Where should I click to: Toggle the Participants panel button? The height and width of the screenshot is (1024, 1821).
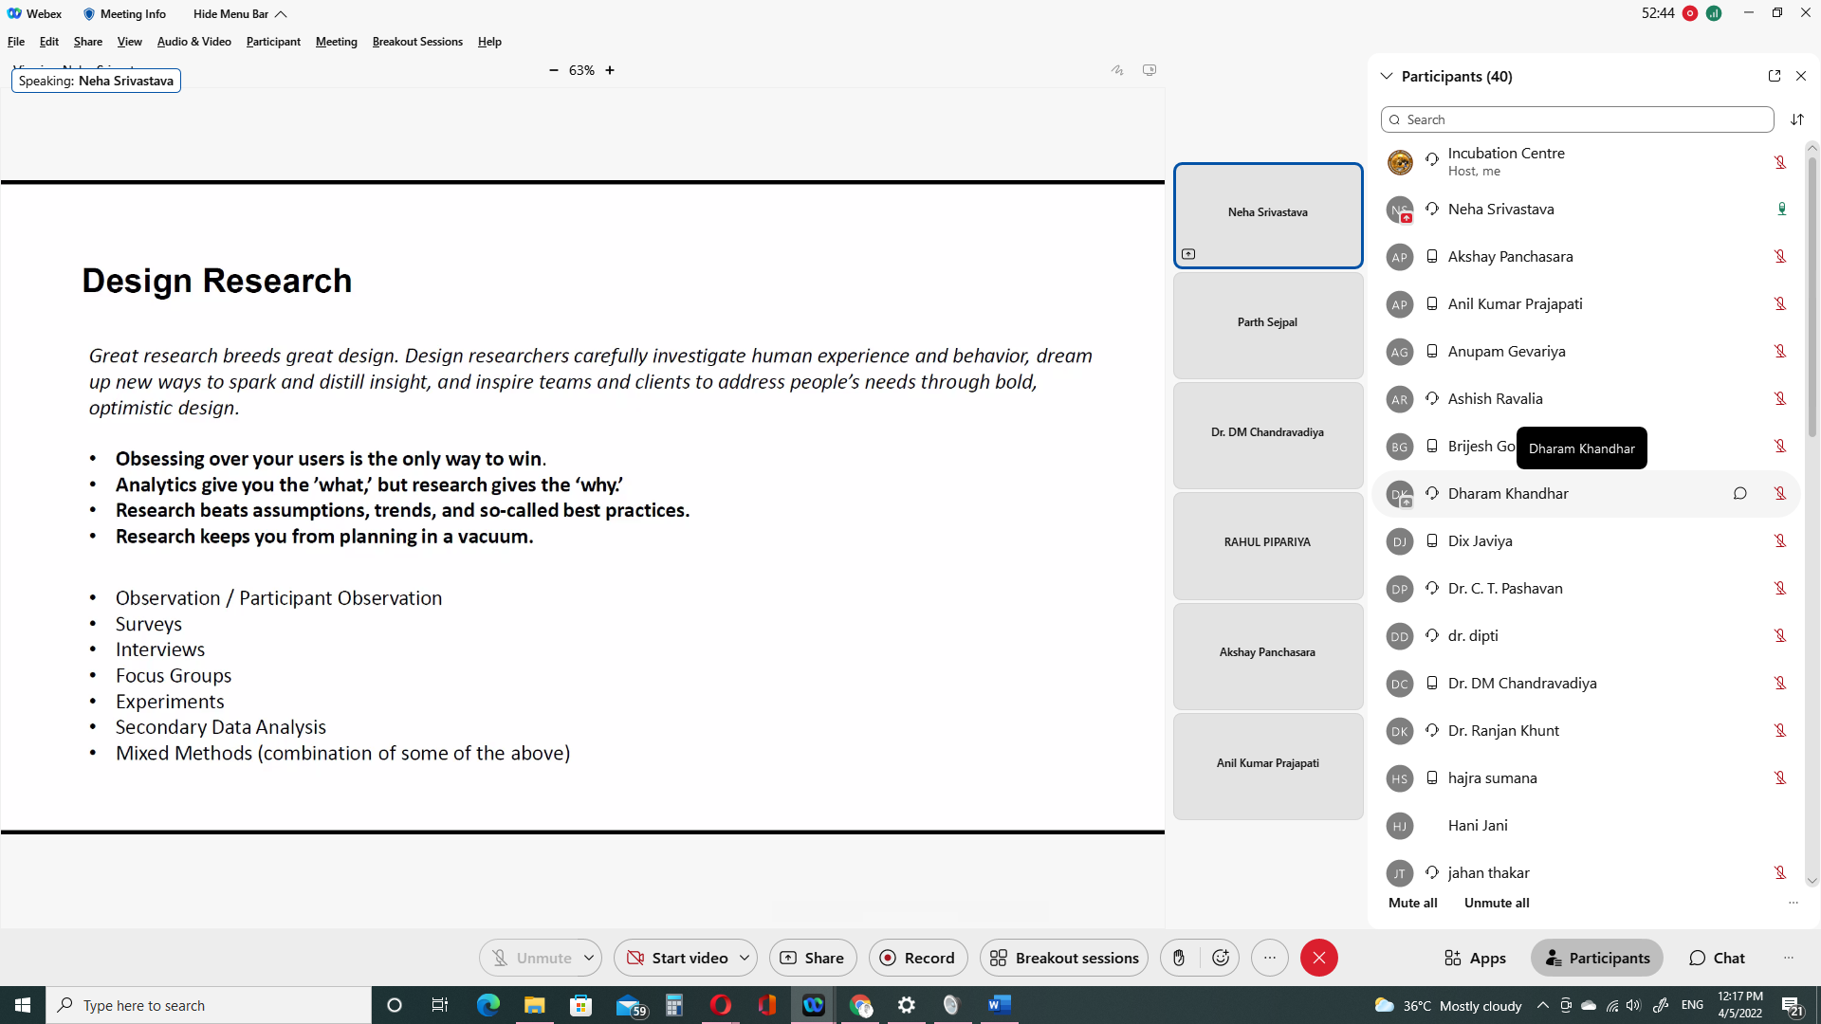click(1597, 958)
